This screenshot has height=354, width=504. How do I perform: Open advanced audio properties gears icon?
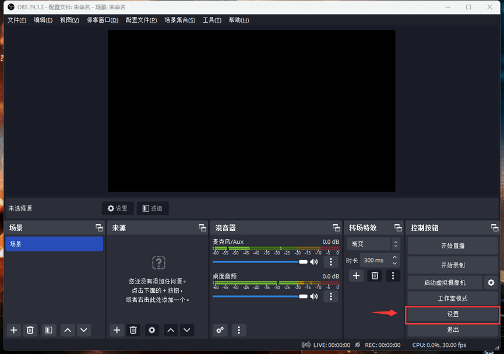pyautogui.click(x=220, y=330)
